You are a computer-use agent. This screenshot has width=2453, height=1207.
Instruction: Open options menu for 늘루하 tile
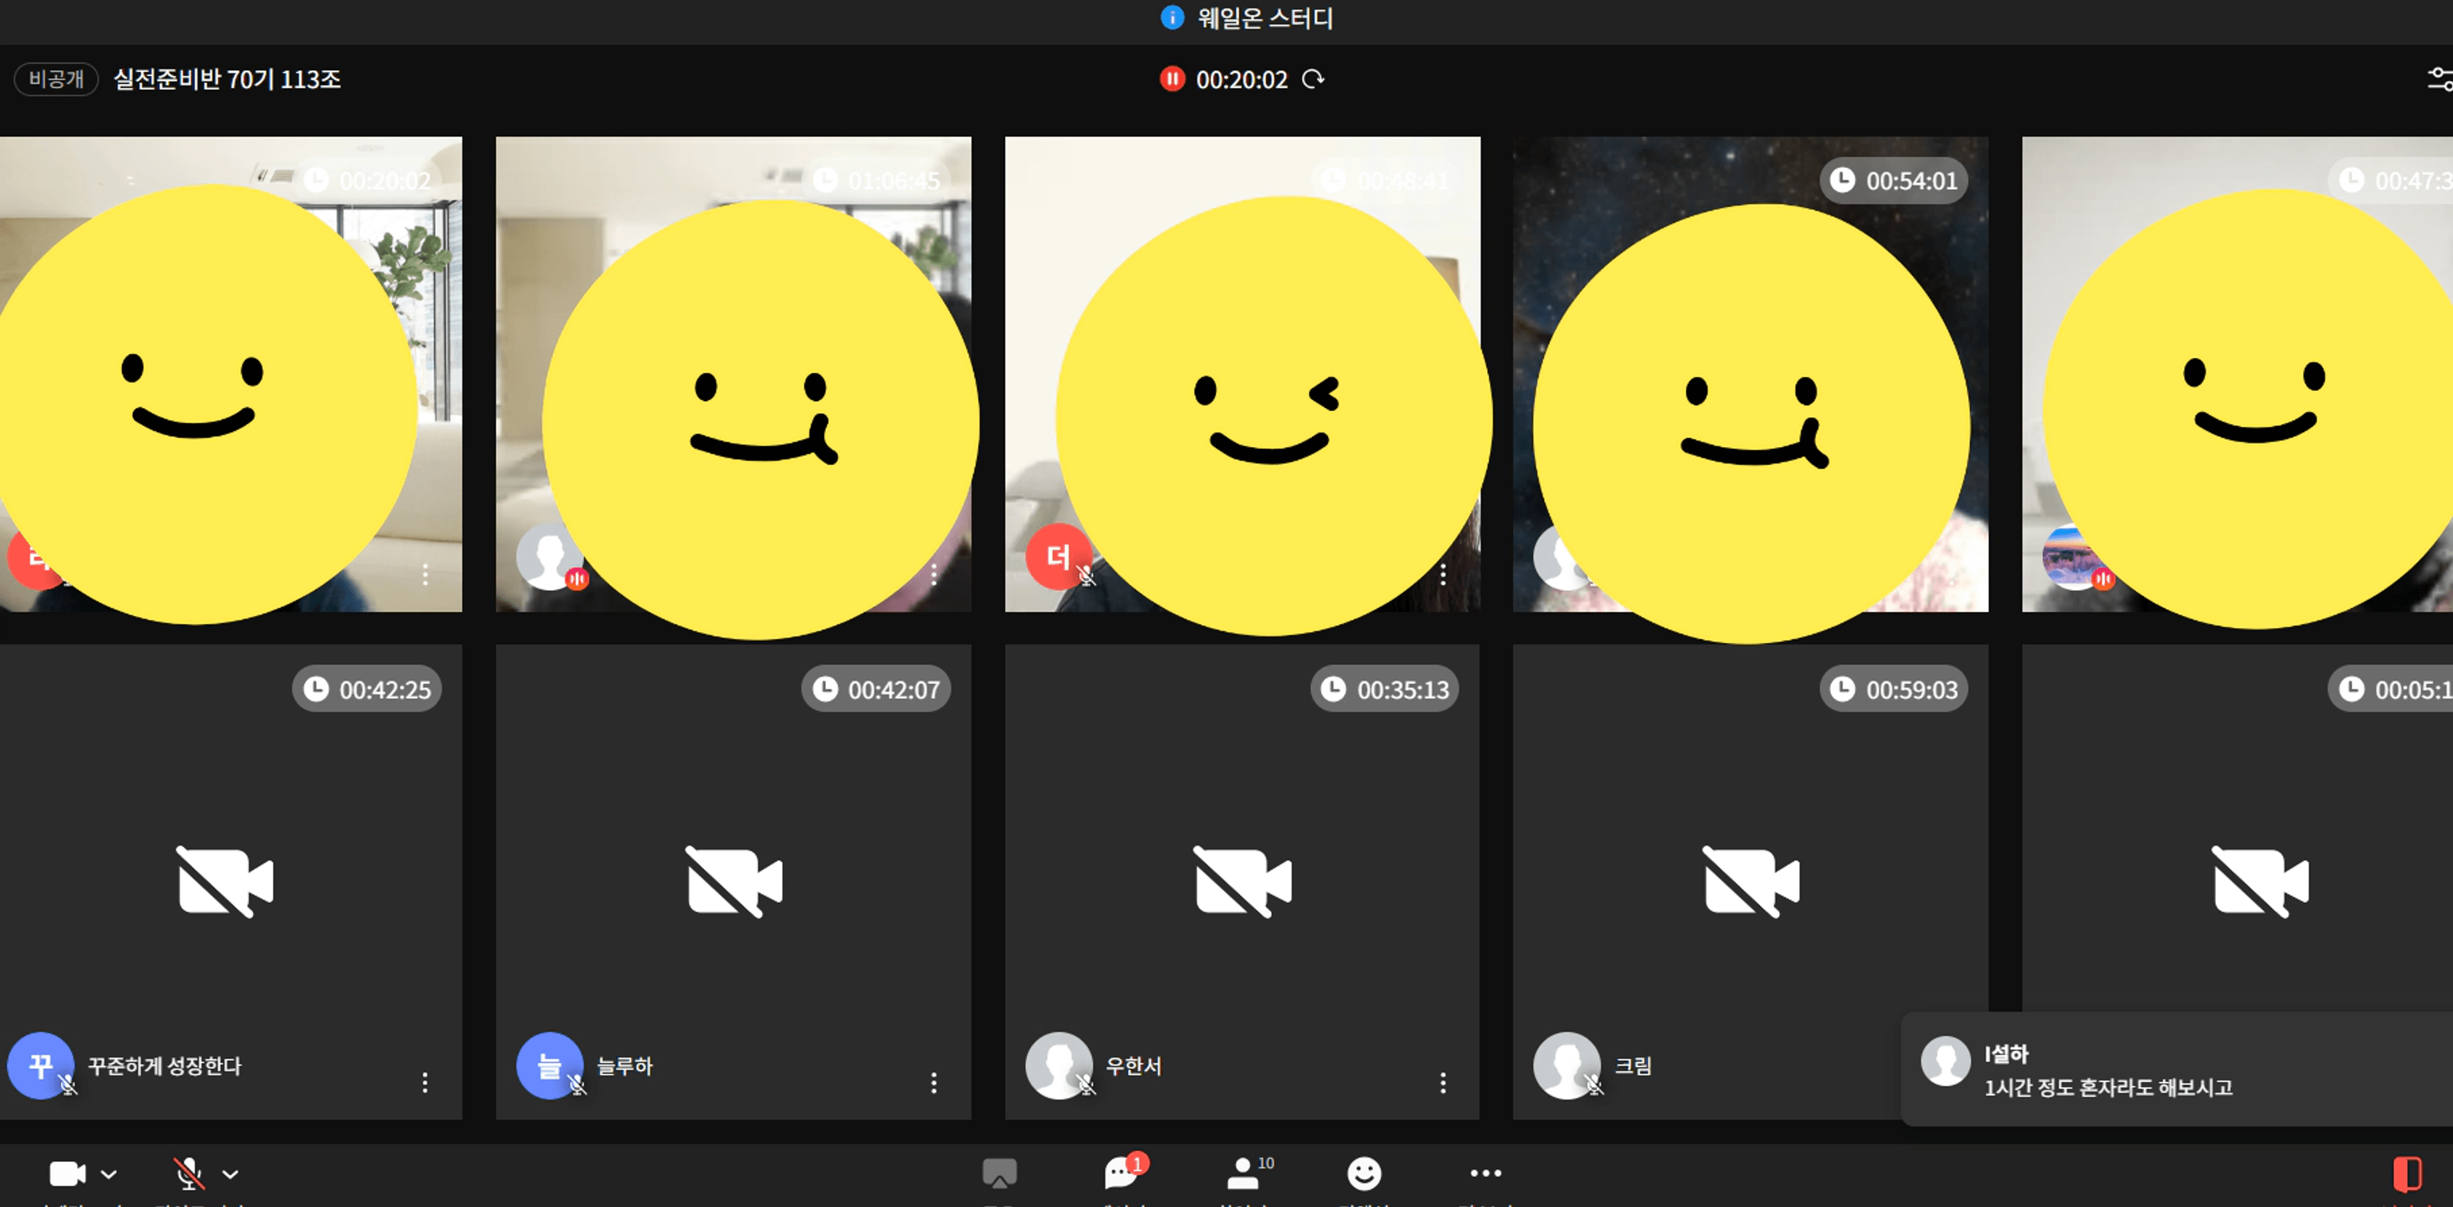click(x=933, y=1082)
